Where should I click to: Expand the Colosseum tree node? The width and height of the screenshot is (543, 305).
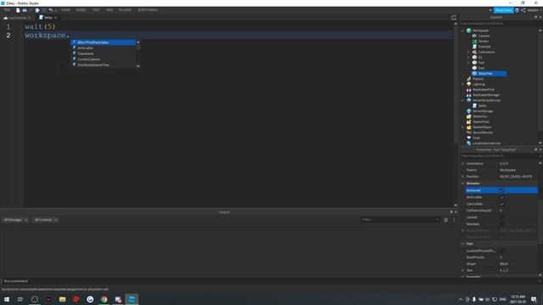click(x=468, y=52)
